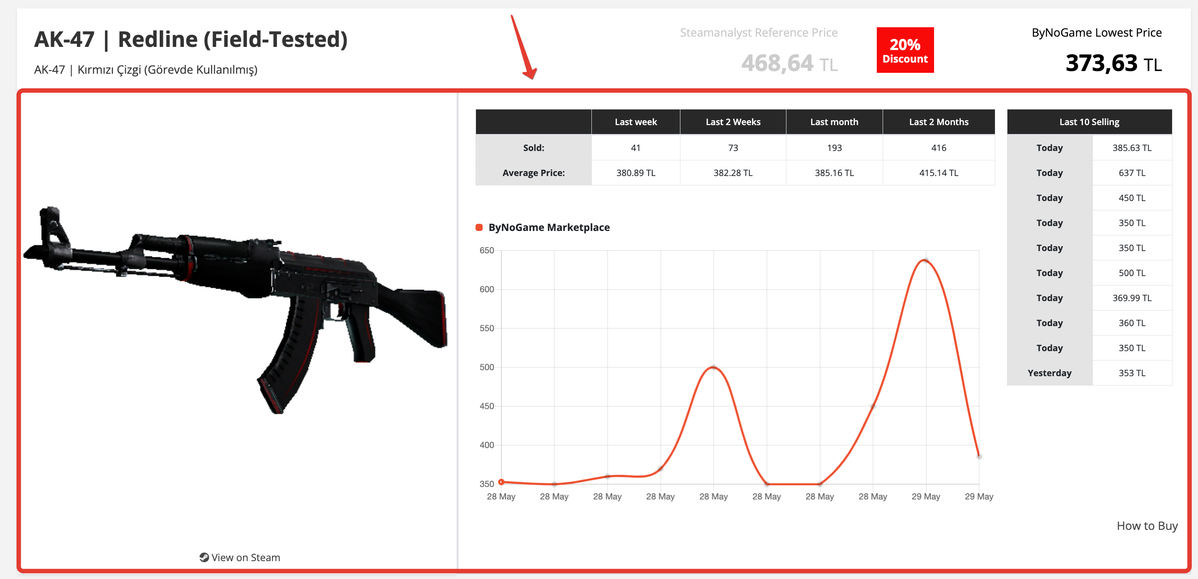The image size is (1198, 579).
Task: Click the sold count 41 cell
Action: click(636, 147)
